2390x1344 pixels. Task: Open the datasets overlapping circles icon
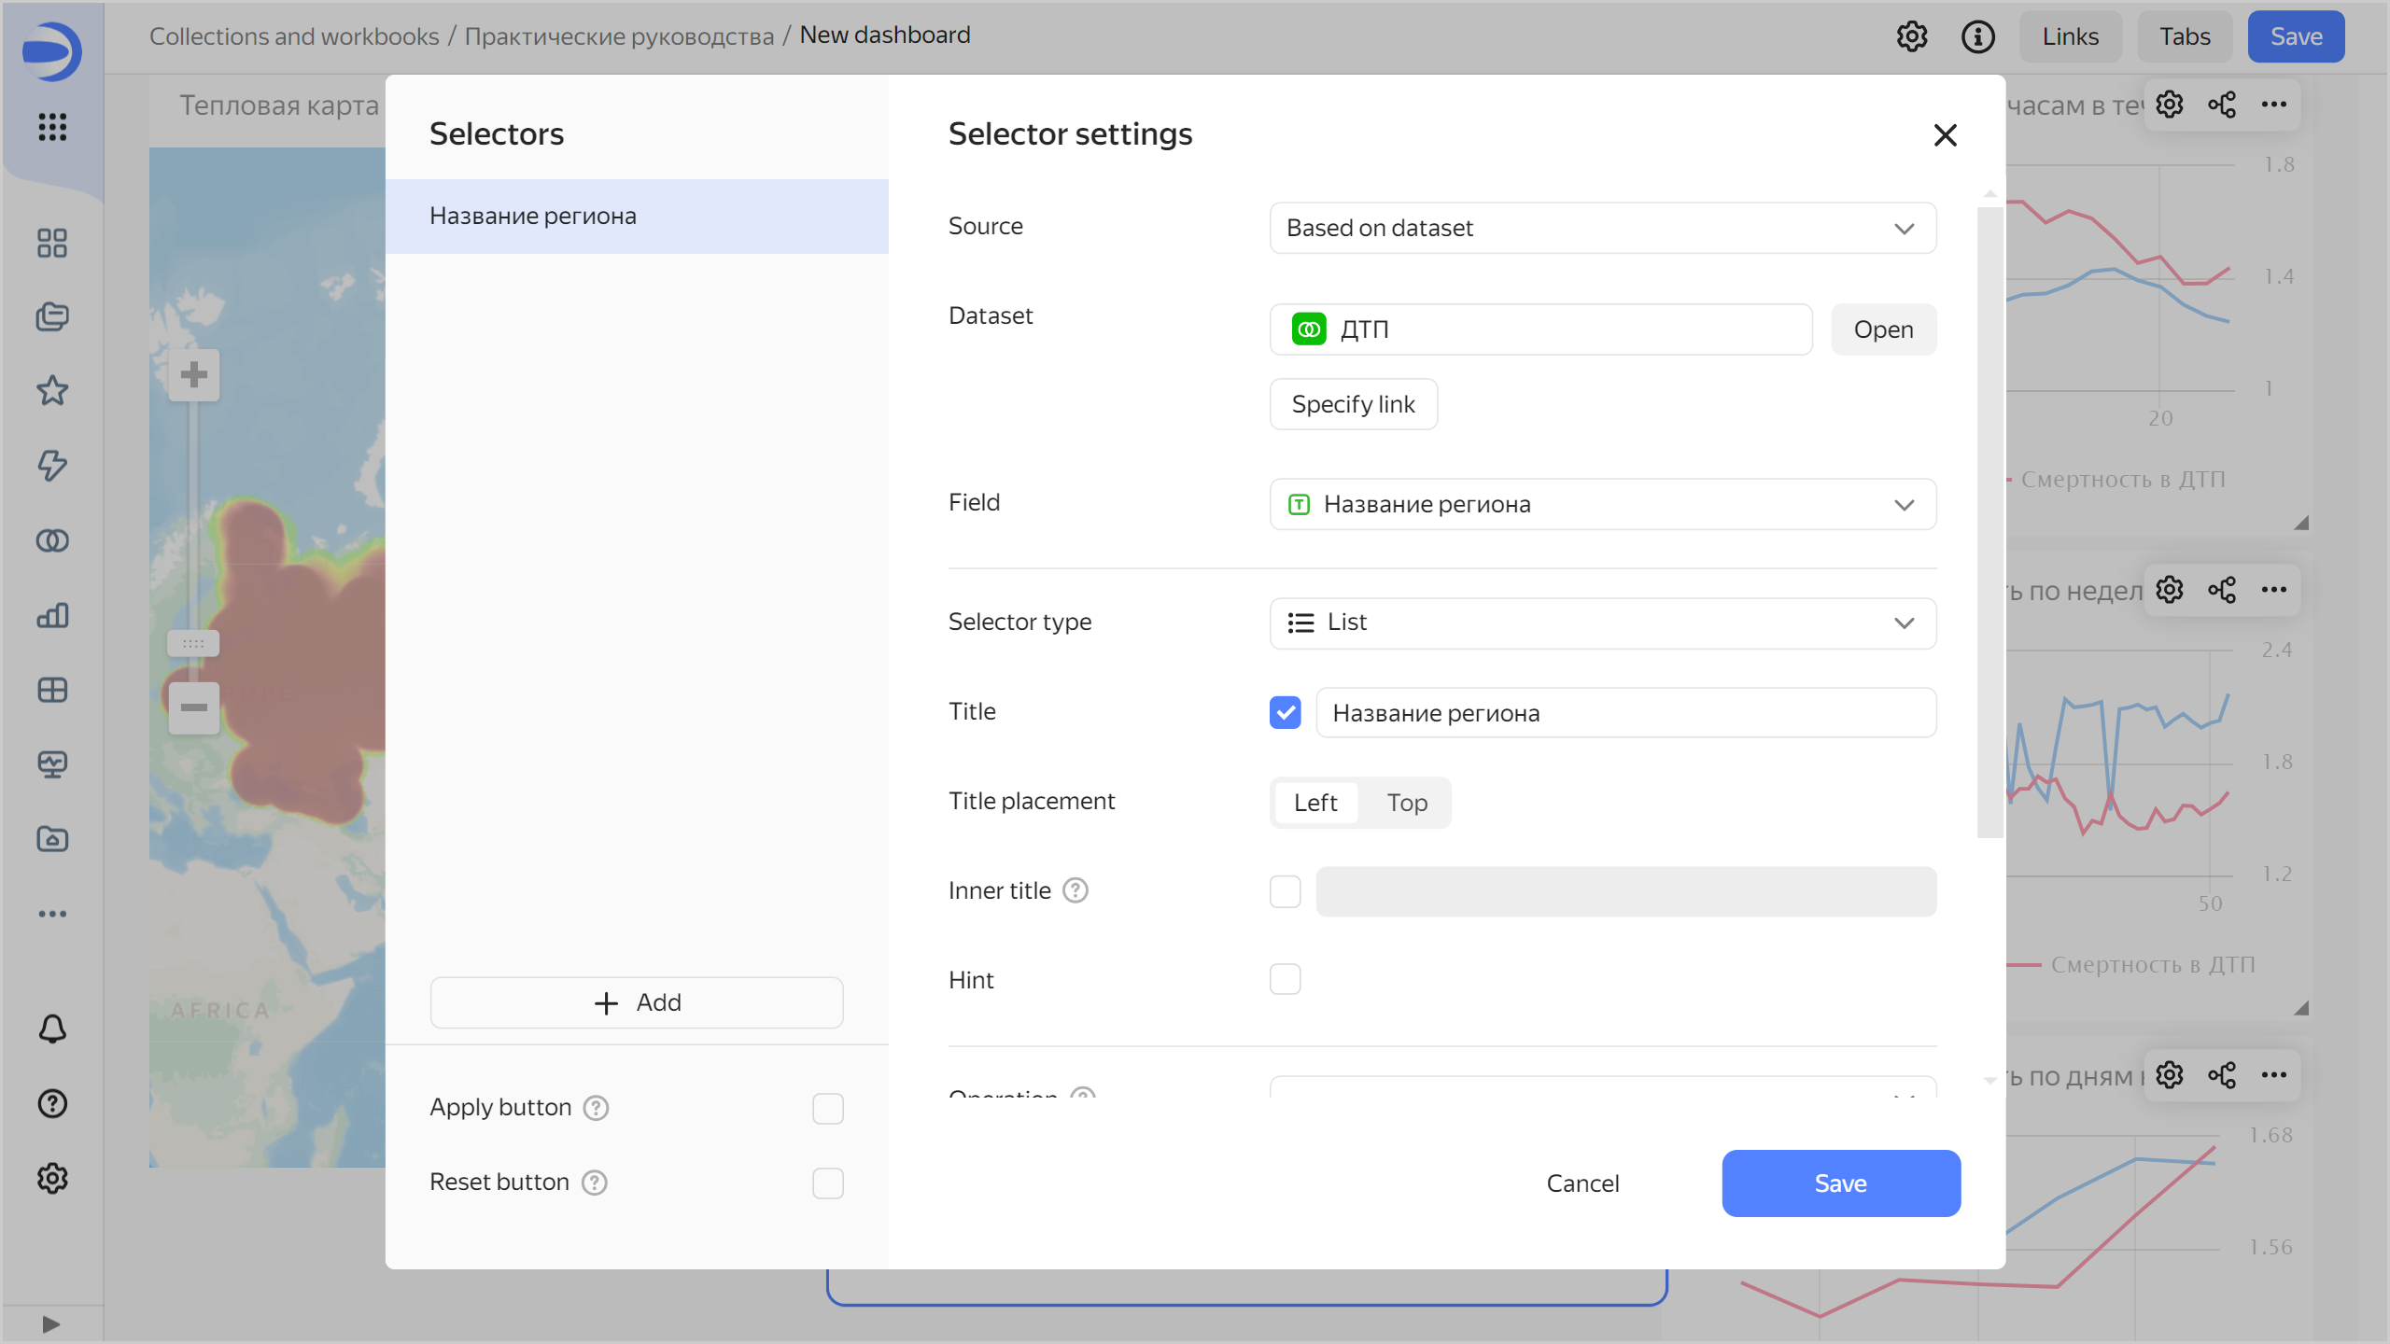tap(52, 540)
